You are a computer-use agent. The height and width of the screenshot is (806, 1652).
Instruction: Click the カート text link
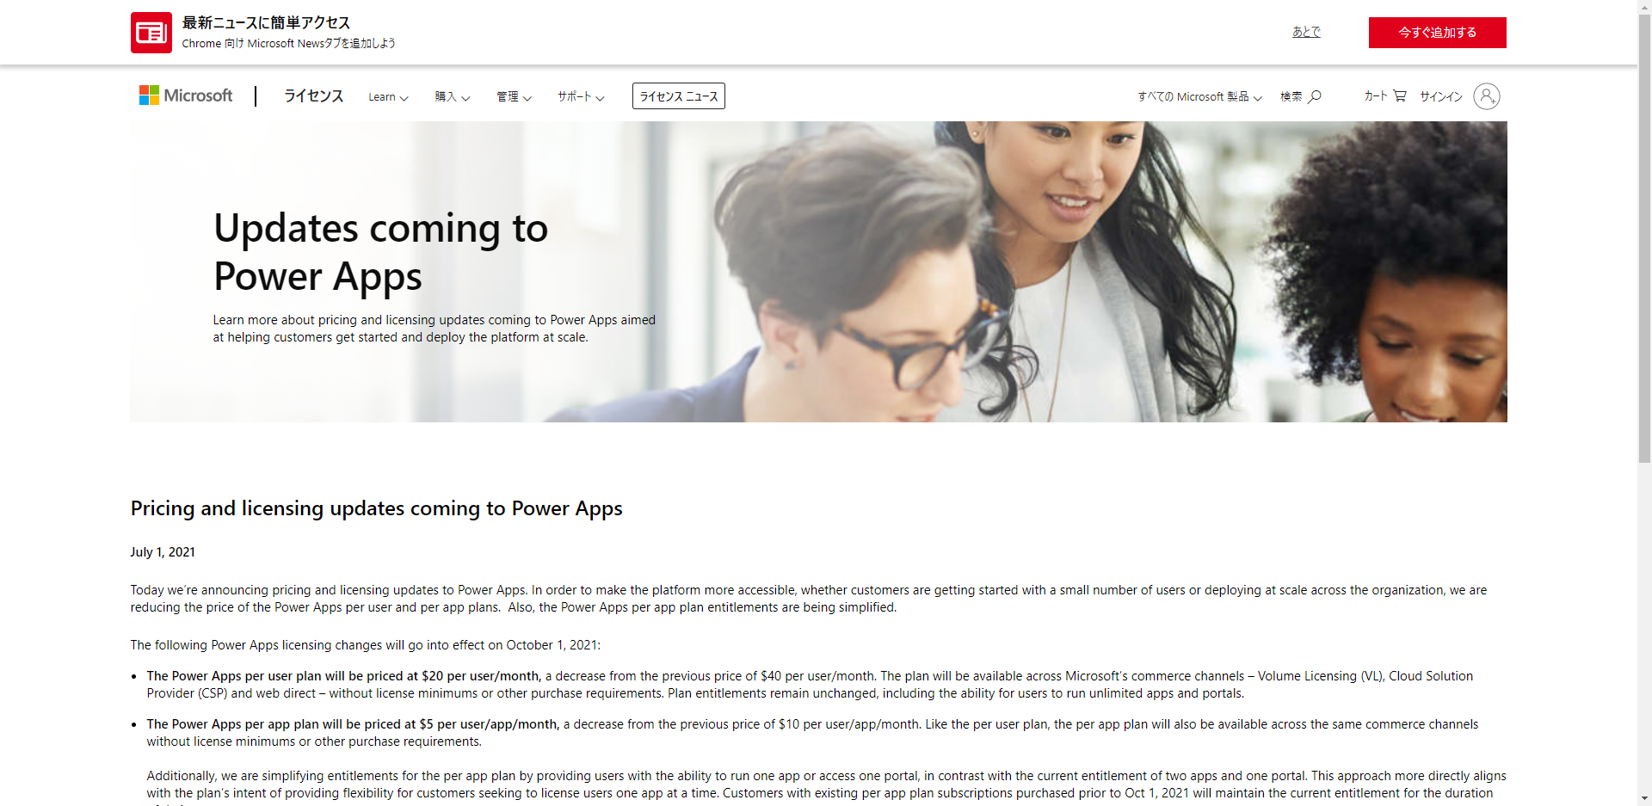pos(1375,96)
